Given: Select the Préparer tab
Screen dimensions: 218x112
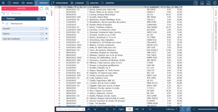Looking at the screenshot, I should point(42,3).
